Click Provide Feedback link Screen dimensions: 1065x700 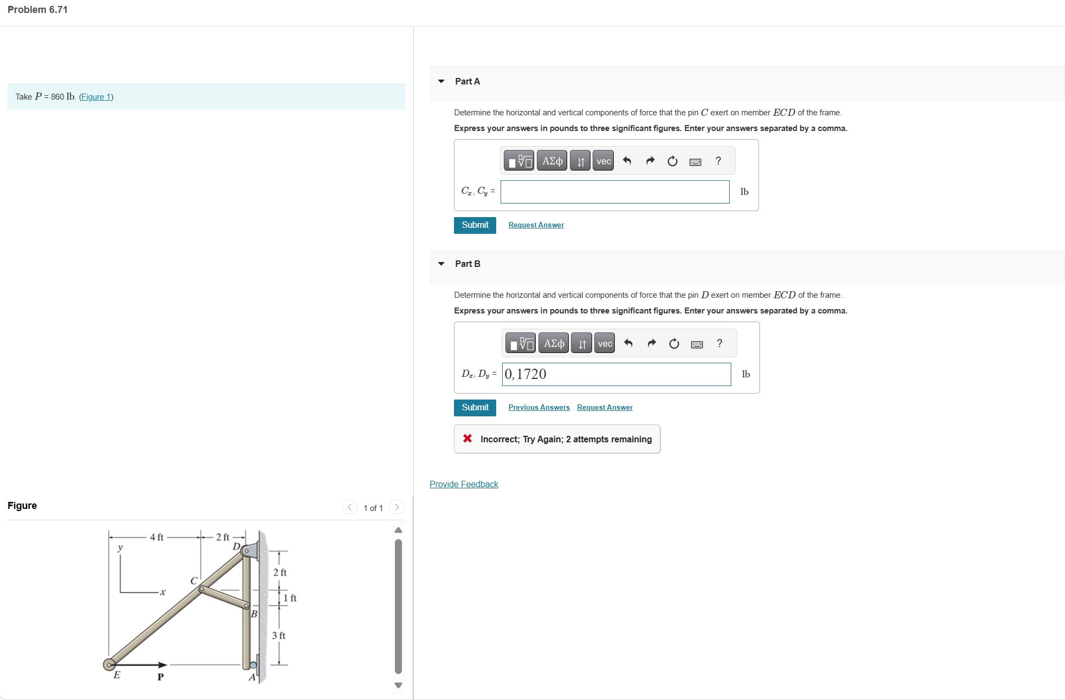click(x=463, y=483)
